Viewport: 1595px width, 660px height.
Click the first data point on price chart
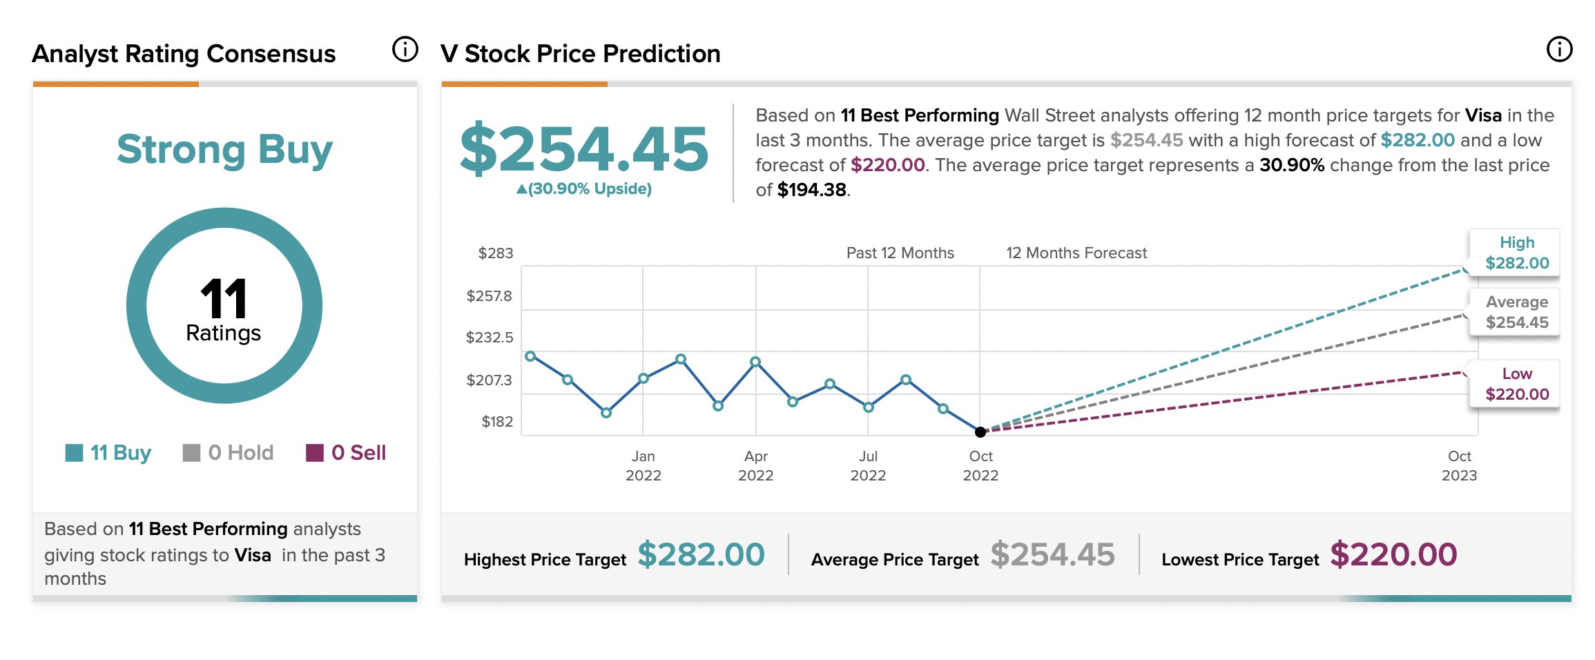coord(530,356)
